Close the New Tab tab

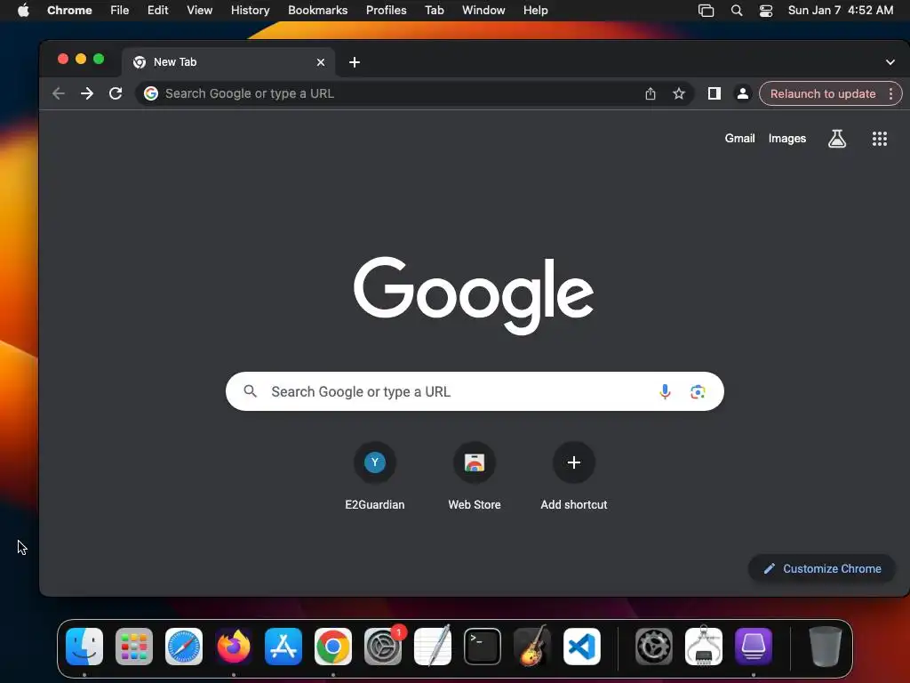[320, 62]
